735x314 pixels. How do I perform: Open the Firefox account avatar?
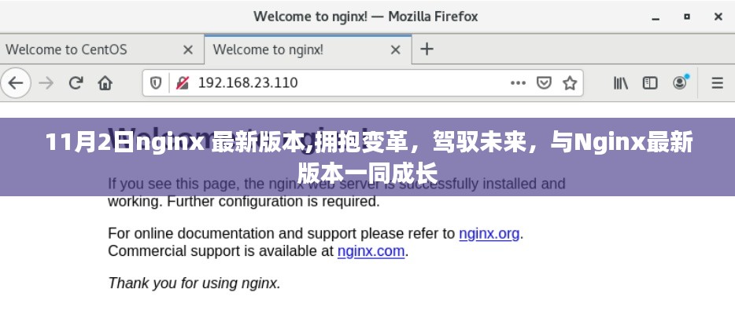[x=680, y=82]
